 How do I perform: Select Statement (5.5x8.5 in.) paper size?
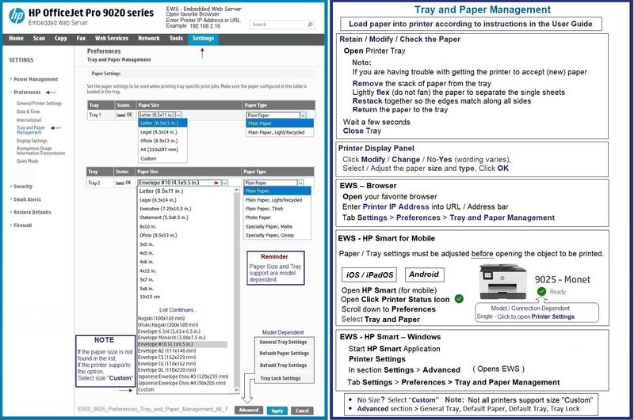click(x=164, y=218)
